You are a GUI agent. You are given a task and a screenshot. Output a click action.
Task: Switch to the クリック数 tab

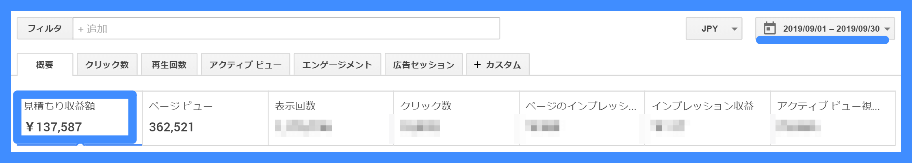[x=107, y=64]
